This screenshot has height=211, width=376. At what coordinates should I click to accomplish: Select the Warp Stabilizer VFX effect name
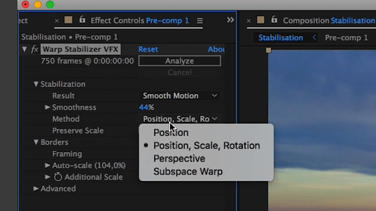[x=80, y=49]
